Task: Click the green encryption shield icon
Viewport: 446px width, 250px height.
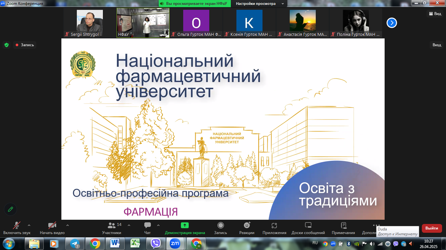Action: click(7, 45)
